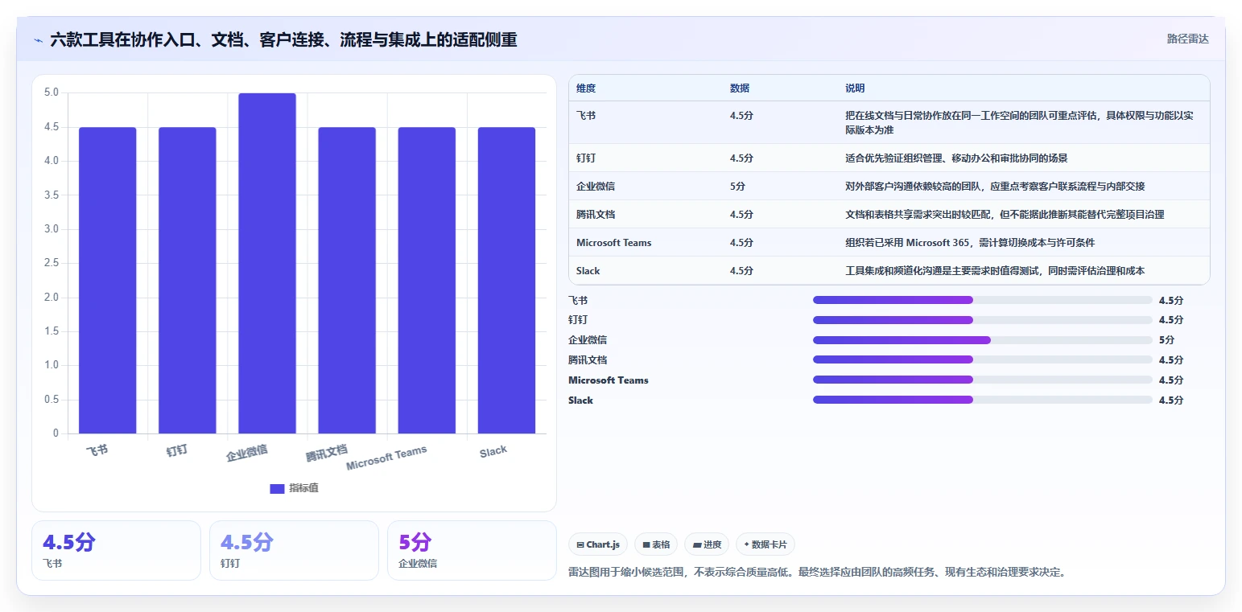This screenshot has height=612, width=1242.
Task: Click description starting 把在线文档与日常协作
Action: tap(1021, 122)
